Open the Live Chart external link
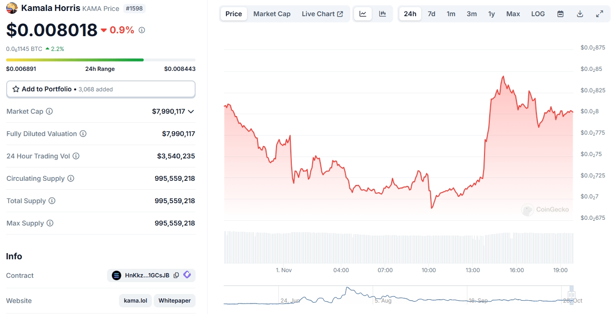613x314 pixels. 323,14
